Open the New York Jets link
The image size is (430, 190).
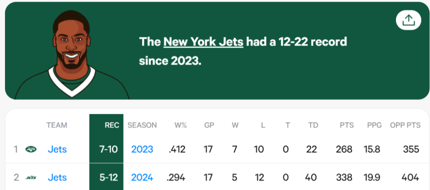point(203,42)
